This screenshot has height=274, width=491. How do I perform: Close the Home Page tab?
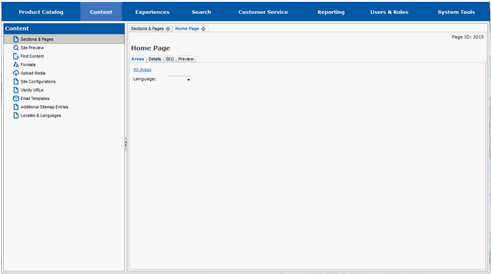(x=203, y=29)
